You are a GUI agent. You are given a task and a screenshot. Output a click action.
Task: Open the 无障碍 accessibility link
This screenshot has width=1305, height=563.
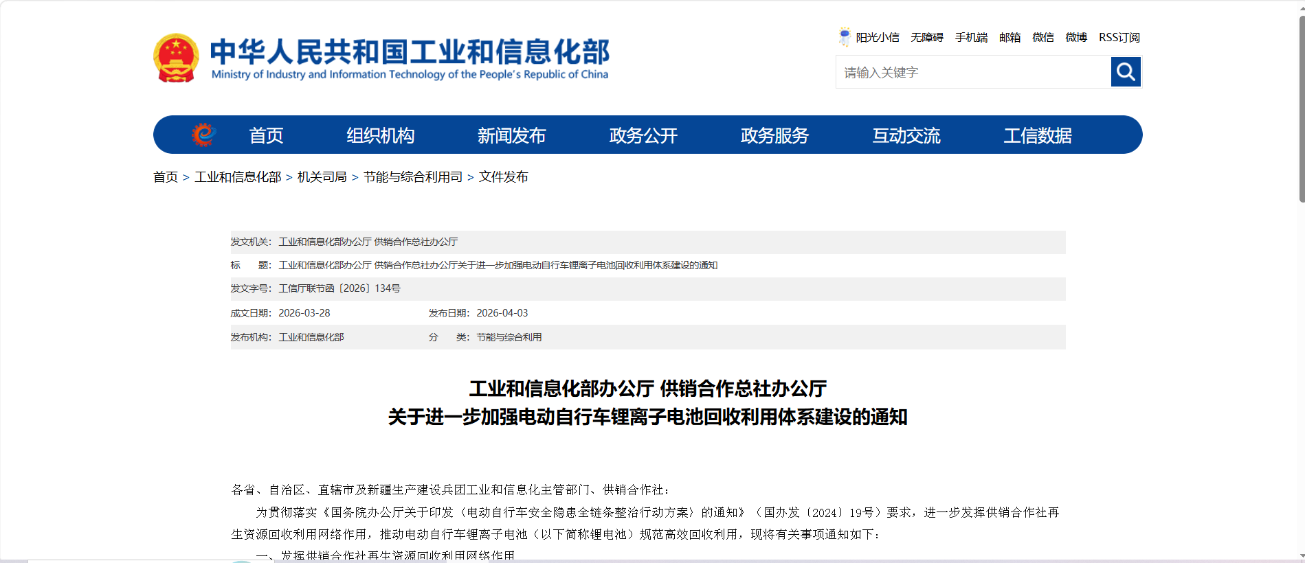point(926,37)
